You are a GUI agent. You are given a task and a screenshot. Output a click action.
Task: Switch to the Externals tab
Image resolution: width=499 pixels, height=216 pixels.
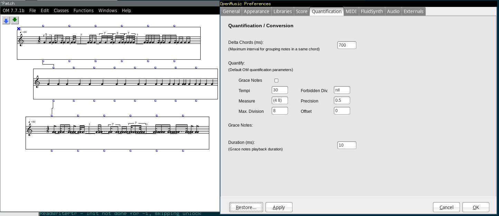[413, 11]
